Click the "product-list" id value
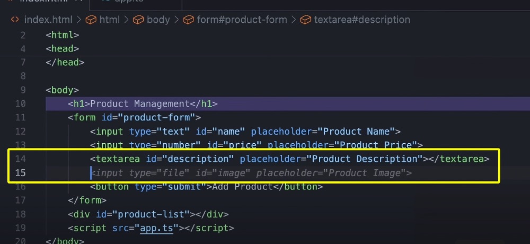 pyautogui.click(x=151, y=214)
